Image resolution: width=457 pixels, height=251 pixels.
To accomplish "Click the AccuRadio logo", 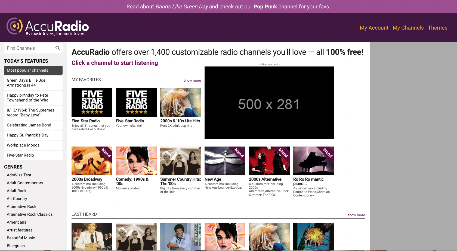I will click(48, 27).
